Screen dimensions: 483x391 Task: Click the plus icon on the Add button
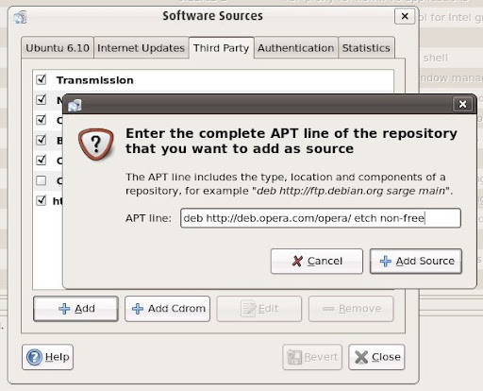pos(64,309)
